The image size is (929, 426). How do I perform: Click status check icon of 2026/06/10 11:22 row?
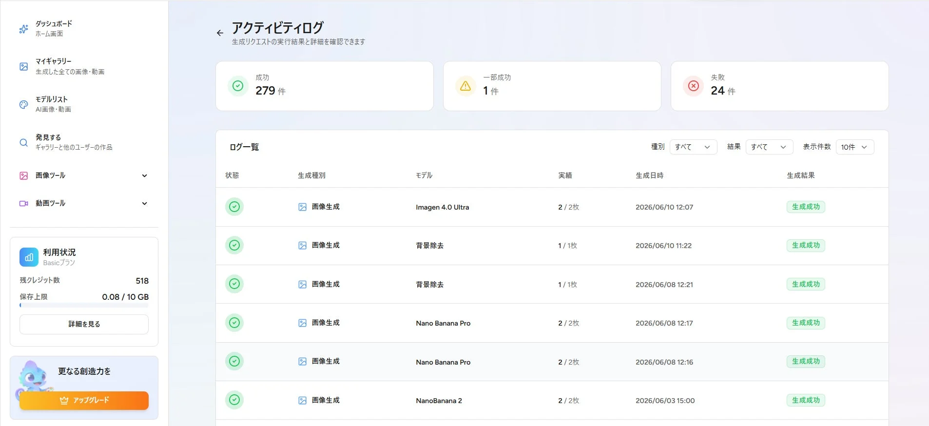tap(234, 245)
